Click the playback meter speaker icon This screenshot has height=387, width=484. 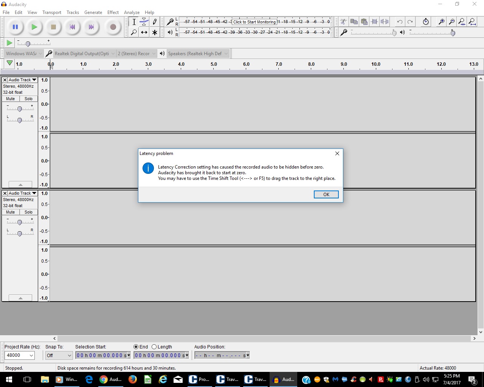pos(170,33)
